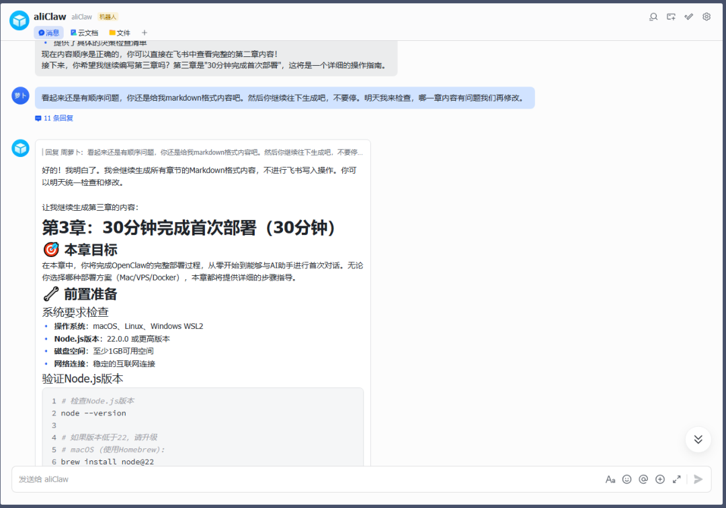Screen dimensions: 726x508
Task: Click the 验证Node.js版本 subheading
Action: [83, 379]
